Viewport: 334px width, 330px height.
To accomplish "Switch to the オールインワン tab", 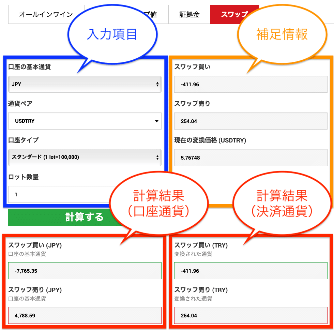I will [46, 14].
